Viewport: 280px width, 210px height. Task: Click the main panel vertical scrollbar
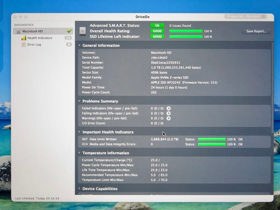(272, 88)
